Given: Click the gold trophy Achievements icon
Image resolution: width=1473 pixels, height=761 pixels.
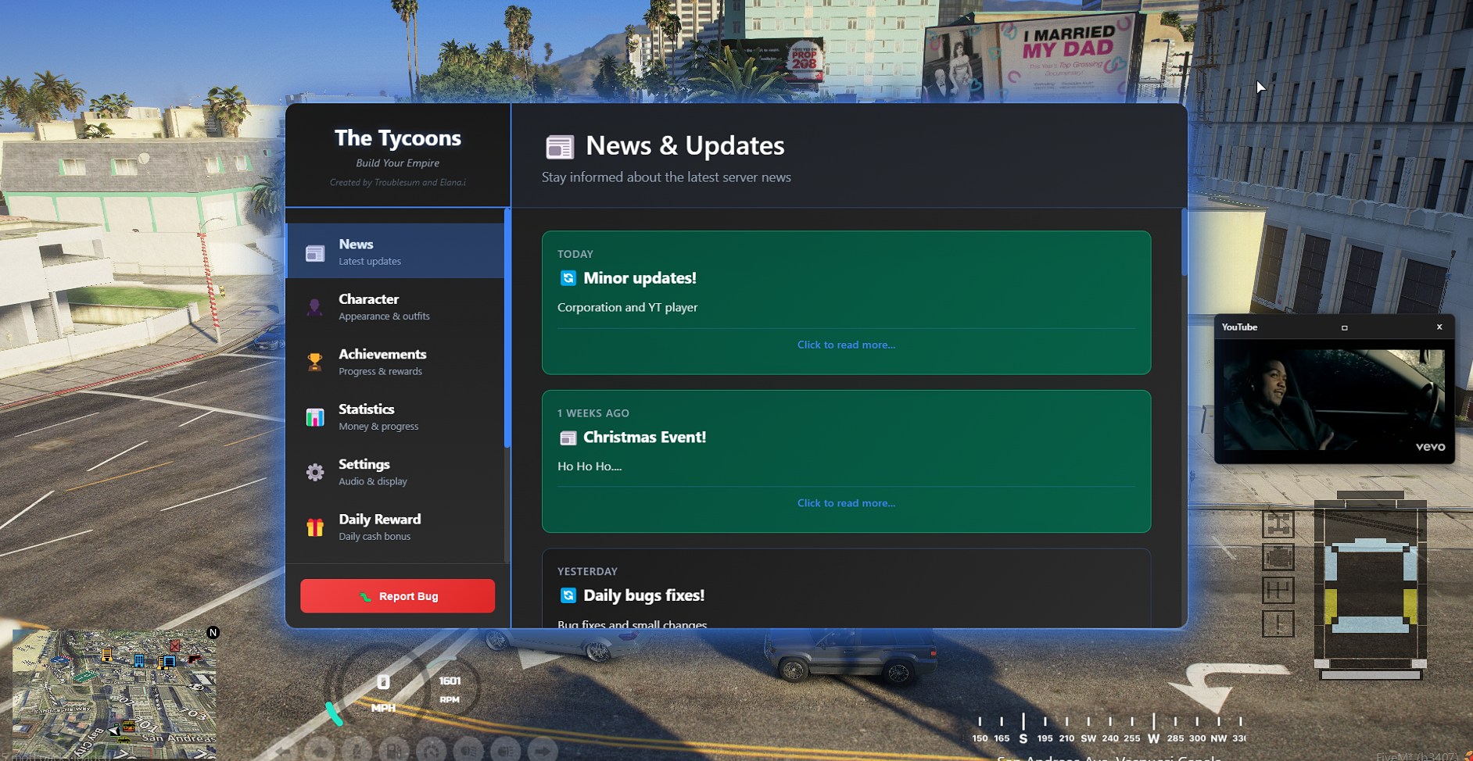Looking at the screenshot, I should tap(315, 363).
